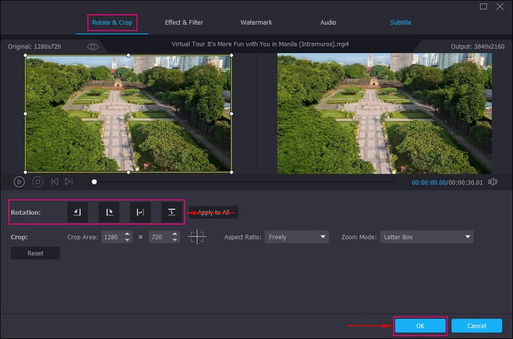Increase the crop width value
This screenshot has width=513, height=339.
[128, 234]
